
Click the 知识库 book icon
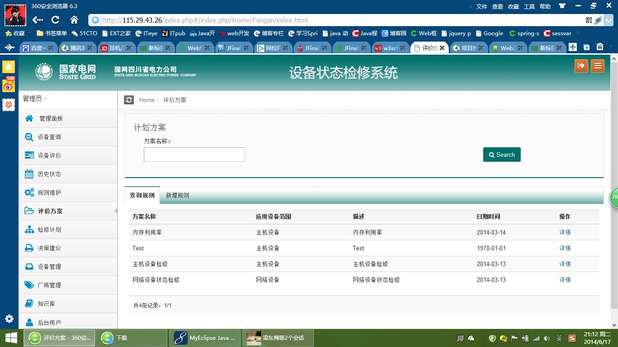pos(29,304)
